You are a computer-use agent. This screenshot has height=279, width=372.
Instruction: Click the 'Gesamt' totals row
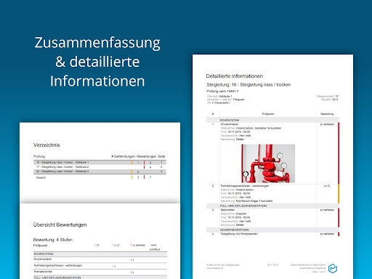tap(100, 177)
